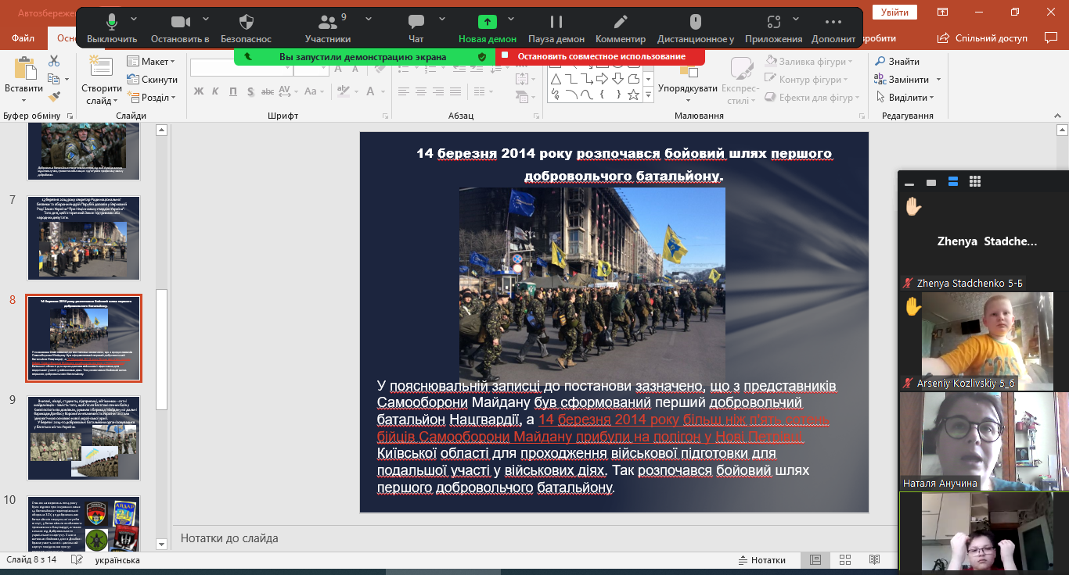
Task: Open the Виділити select dropdown
Action: coord(910,98)
